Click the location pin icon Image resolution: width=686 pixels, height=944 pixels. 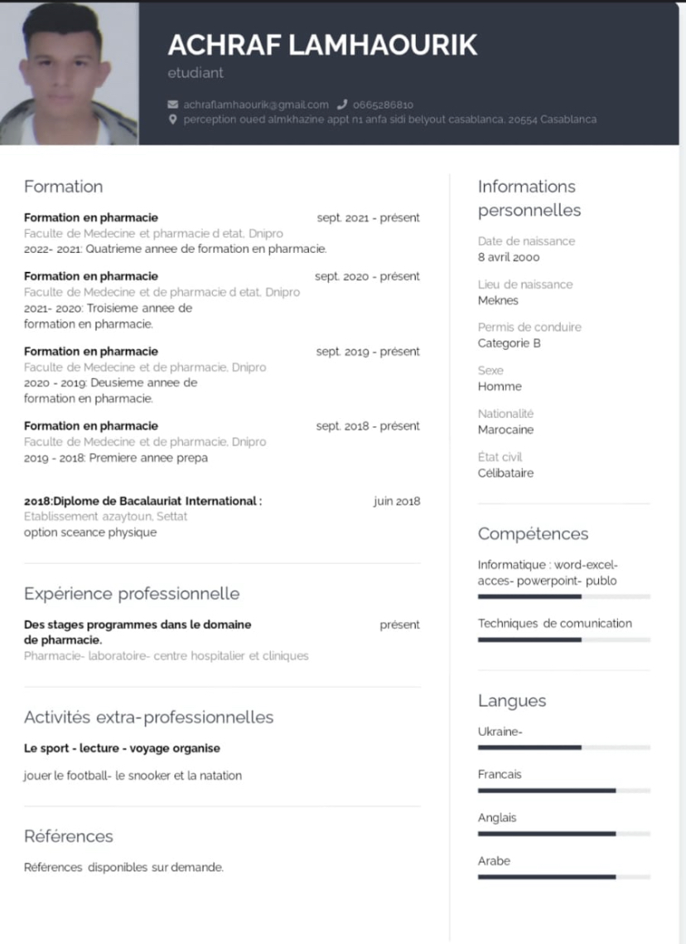coord(172,119)
